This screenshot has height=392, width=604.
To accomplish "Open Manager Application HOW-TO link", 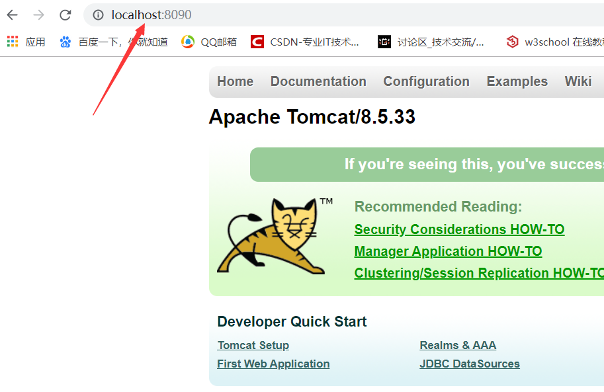I will 448,251.
